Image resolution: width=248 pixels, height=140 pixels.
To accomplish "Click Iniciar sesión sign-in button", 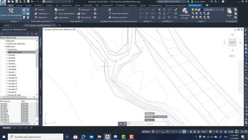I will 200,2.
